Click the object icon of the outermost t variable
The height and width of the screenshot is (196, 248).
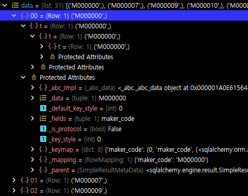coord(34,26)
